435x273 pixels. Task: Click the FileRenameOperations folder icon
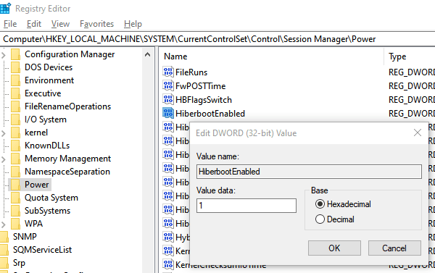pyautogui.click(x=15, y=106)
